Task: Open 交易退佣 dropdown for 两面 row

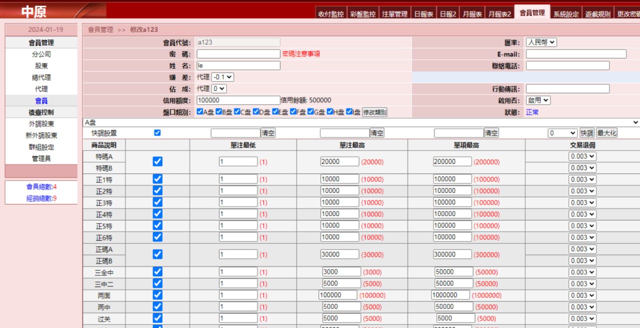Action: coord(582,295)
